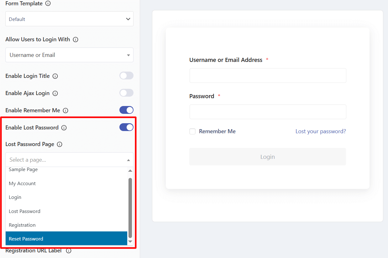Click info icon next to Enable Login Title
Screen dimensions: 388x258
tap(55, 76)
